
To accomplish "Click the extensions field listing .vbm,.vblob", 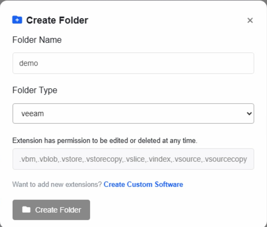I will 133,159.
